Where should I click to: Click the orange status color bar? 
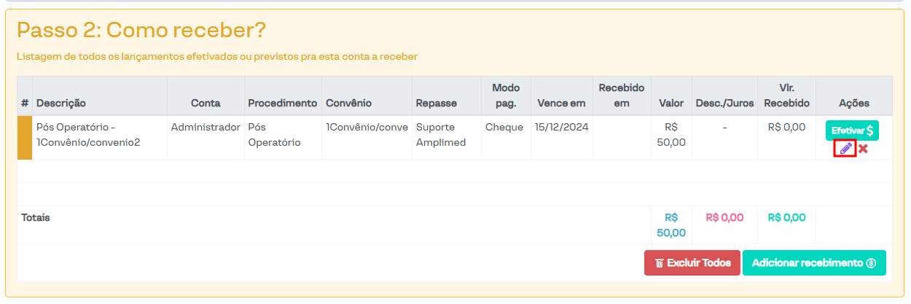pyautogui.click(x=25, y=137)
